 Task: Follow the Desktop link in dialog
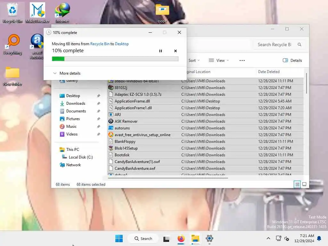(122, 44)
